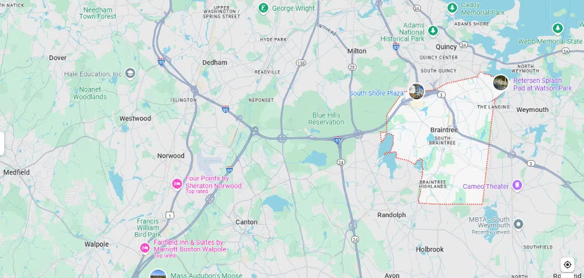Click the Webb Memorial State park icon
584x278 pixels.
[x=558, y=28]
